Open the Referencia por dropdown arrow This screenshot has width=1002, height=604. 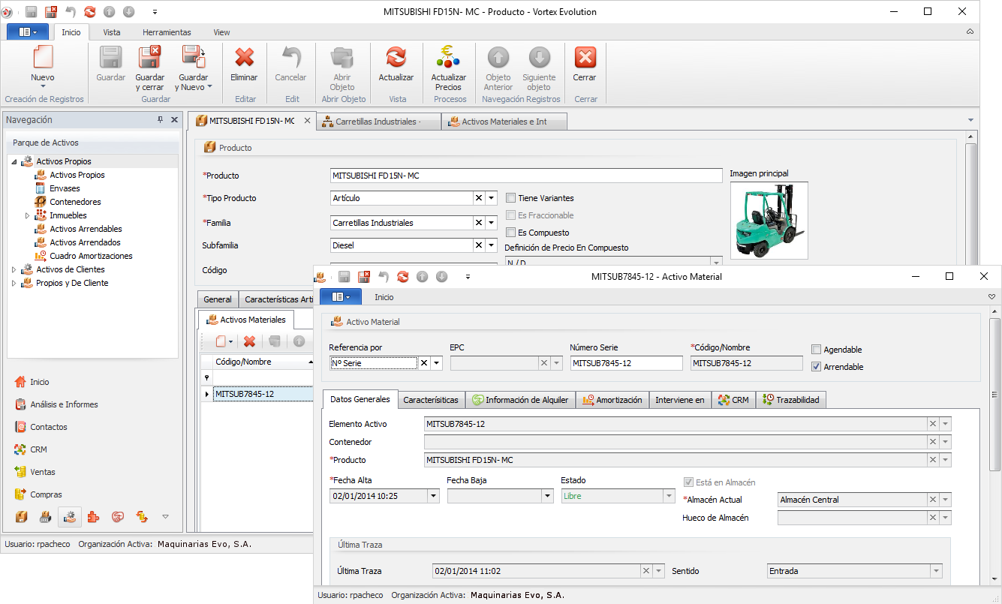click(x=437, y=363)
